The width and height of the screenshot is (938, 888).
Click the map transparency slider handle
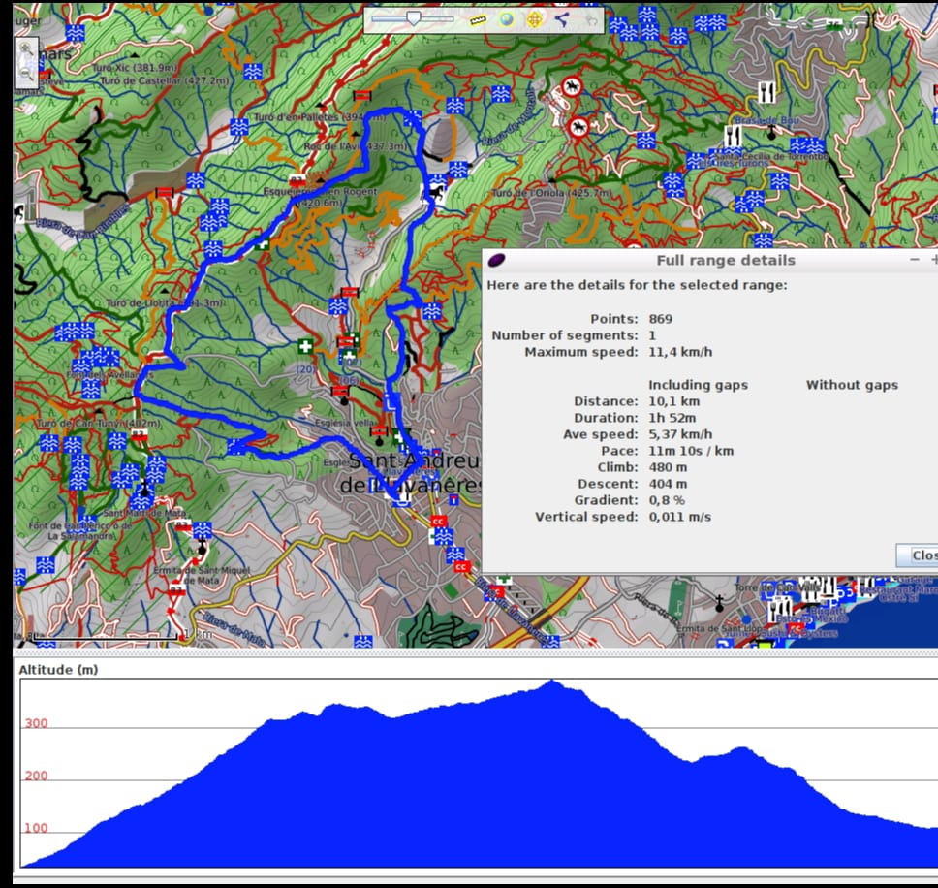pos(414,17)
